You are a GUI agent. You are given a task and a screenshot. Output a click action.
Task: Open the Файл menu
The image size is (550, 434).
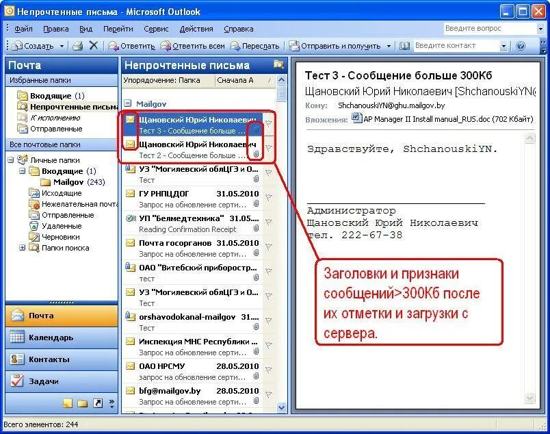23,29
